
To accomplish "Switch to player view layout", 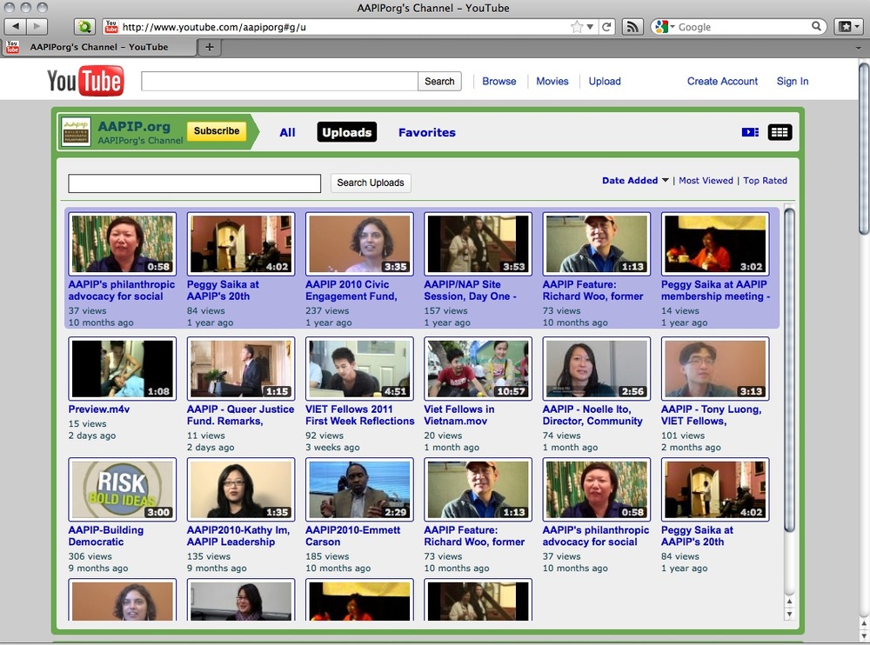I will coord(750,132).
